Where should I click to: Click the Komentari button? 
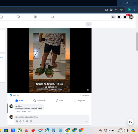coord(39,100)
